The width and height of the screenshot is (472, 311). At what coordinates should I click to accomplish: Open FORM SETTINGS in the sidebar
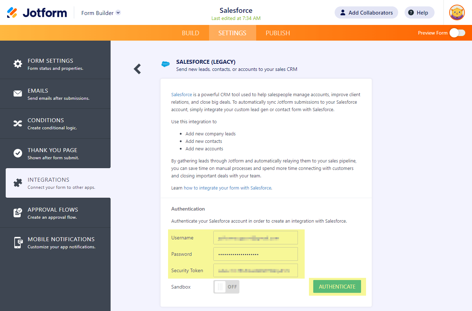click(55, 64)
